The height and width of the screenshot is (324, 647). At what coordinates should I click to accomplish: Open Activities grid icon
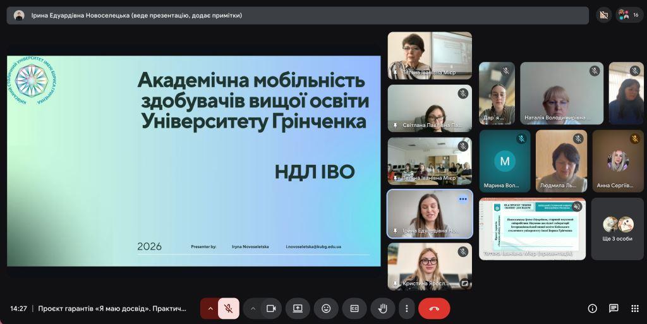click(x=635, y=309)
